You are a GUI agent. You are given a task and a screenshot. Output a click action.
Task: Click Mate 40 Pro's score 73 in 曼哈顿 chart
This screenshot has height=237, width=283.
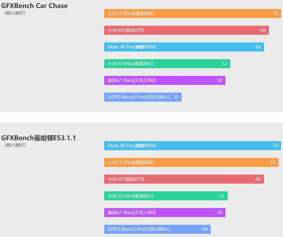click(275, 146)
